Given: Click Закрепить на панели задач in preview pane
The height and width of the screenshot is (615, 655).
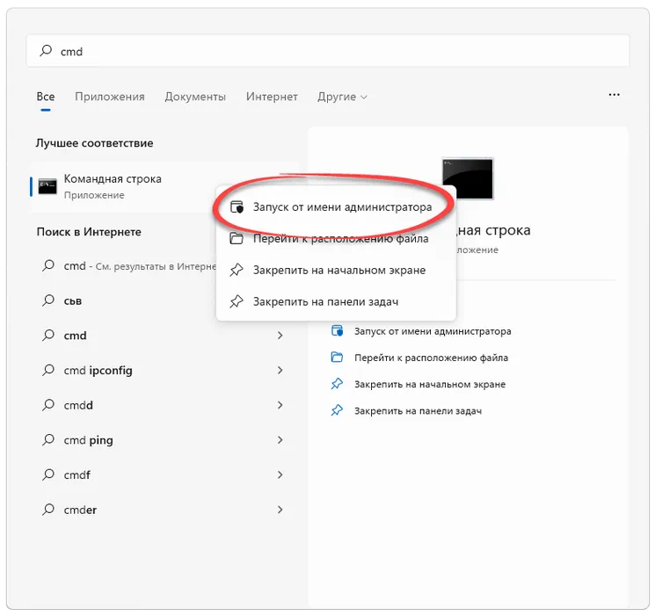Looking at the screenshot, I should click(418, 411).
